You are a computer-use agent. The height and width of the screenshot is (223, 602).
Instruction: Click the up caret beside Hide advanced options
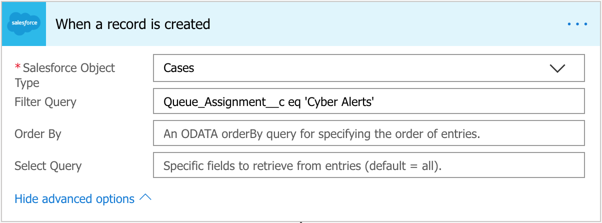(145, 198)
